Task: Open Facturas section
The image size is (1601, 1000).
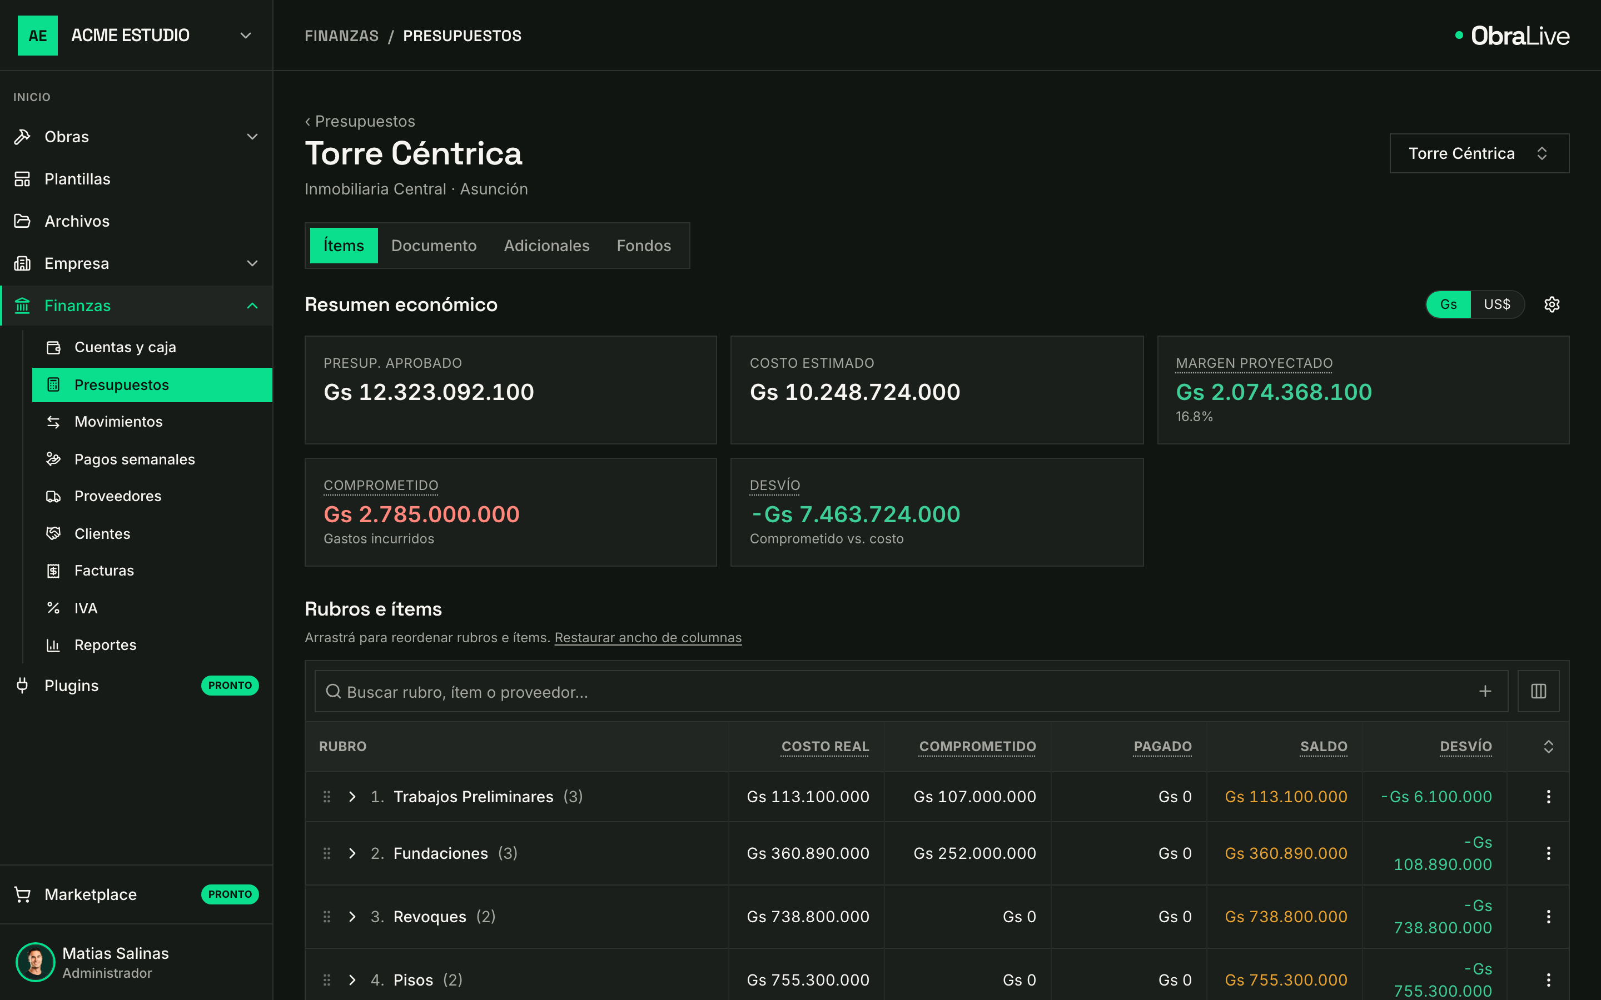Action: pyautogui.click(x=152, y=570)
